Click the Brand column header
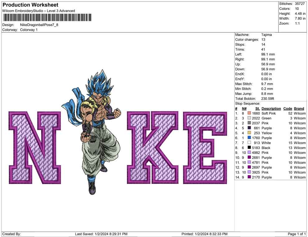 [299, 109]
